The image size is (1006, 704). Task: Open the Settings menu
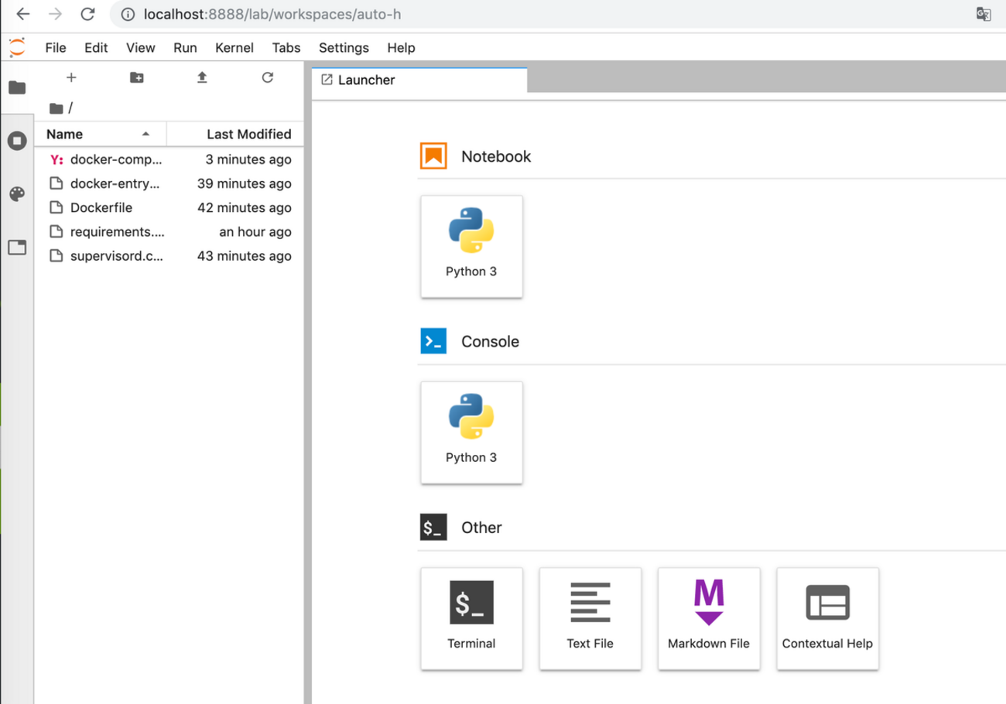click(344, 47)
